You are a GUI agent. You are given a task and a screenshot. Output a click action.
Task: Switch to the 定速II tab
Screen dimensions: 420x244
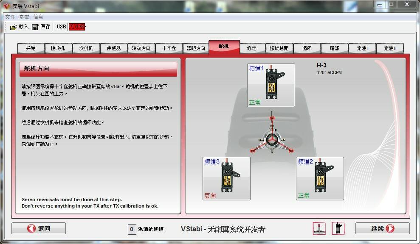point(390,48)
